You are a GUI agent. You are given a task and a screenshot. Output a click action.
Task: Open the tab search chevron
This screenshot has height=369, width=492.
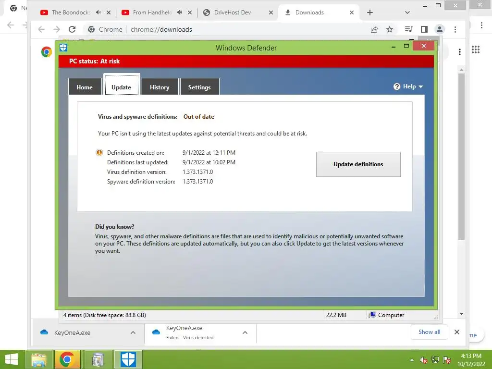[407, 12]
